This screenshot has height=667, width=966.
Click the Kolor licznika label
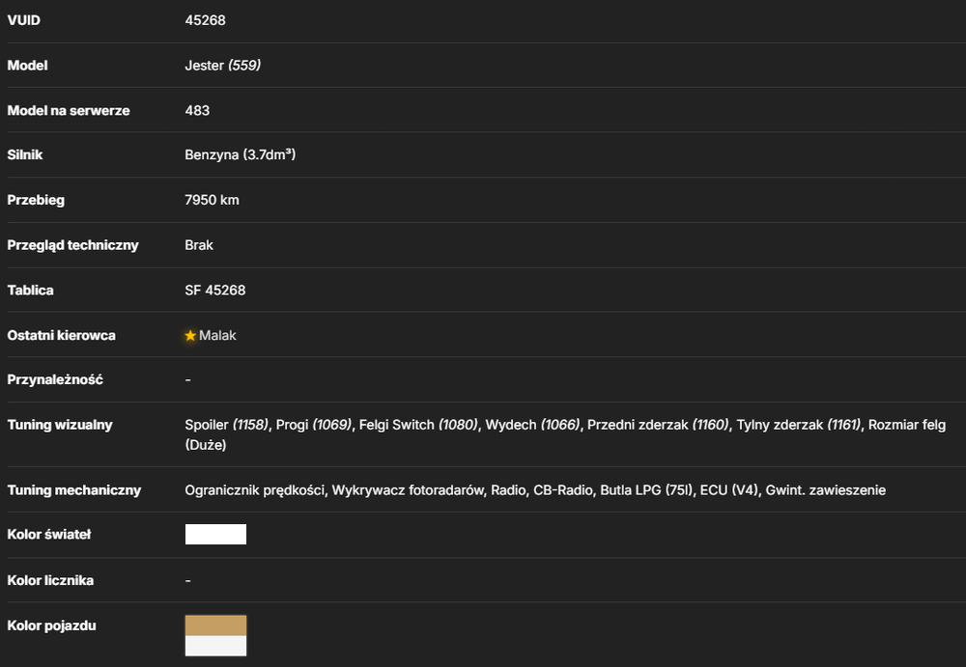[x=50, y=581]
